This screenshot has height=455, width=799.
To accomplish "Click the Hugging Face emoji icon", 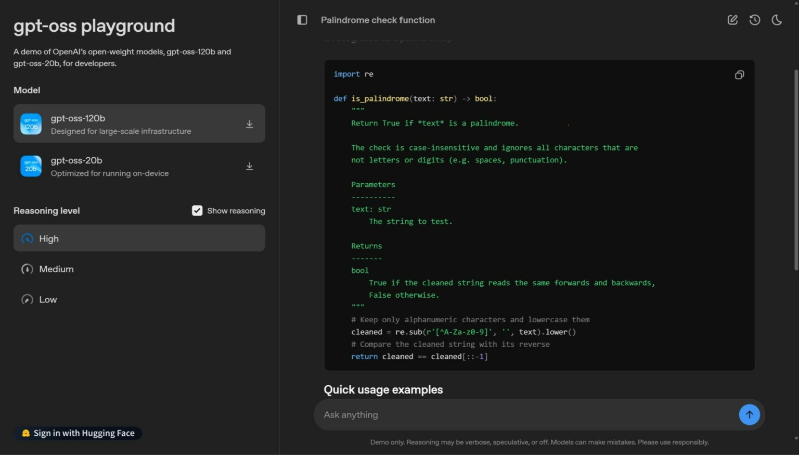I will [25, 433].
